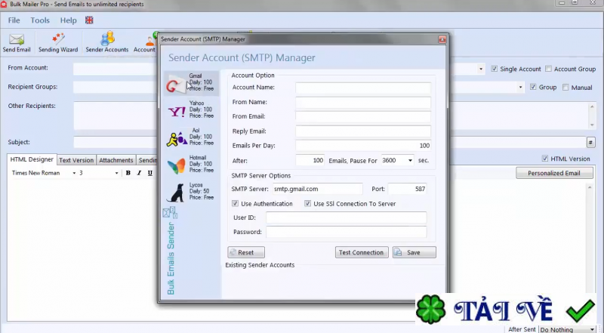Open the Help menu

(68, 20)
